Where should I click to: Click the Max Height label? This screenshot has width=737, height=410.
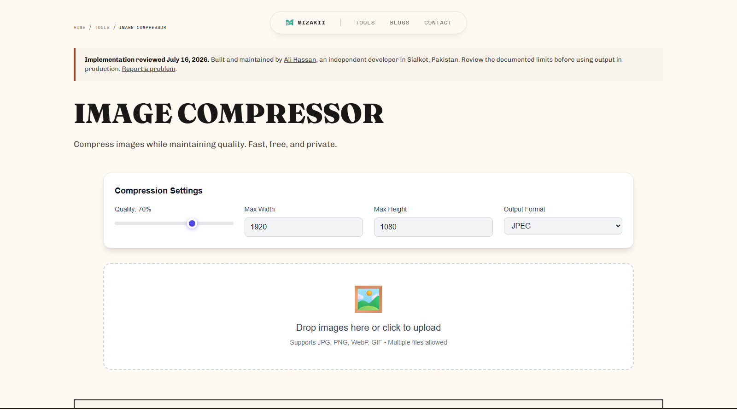[x=390, y=209]
